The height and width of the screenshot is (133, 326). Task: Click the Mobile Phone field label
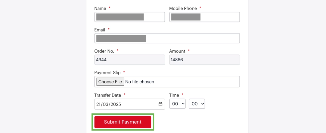click(183, 8)
